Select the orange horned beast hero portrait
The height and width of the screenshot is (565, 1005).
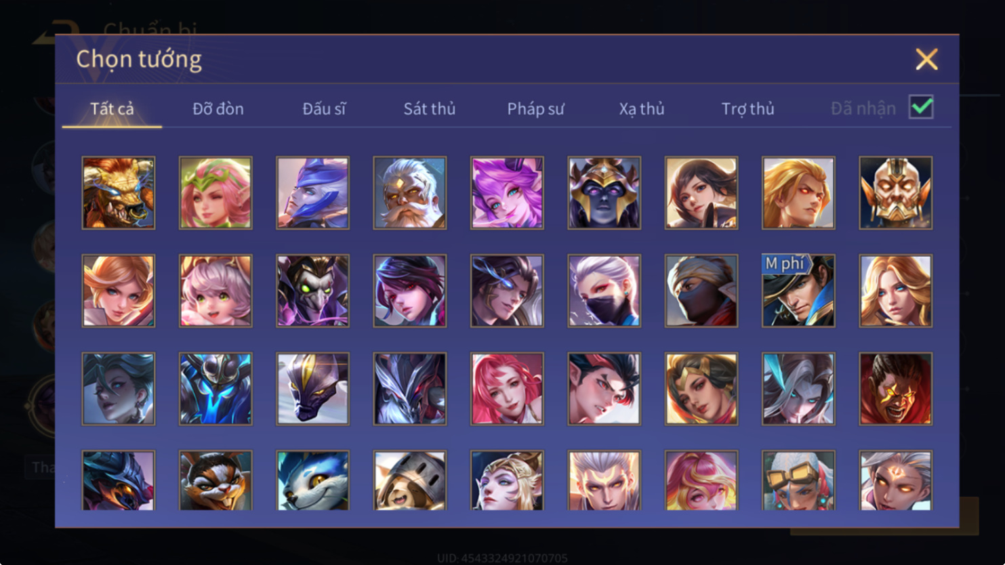[119, 193]
